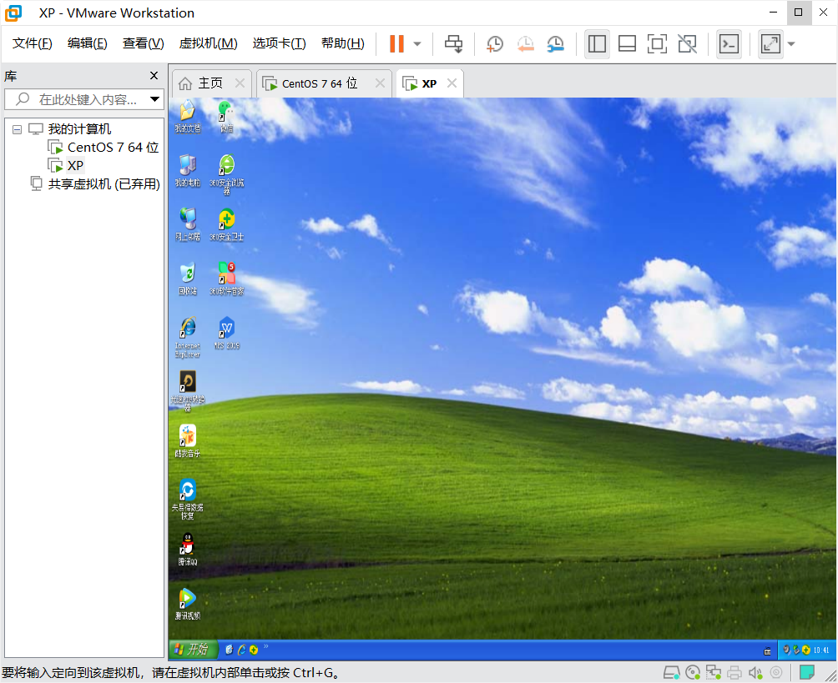Click the stretch guest display icon
The height and width of the screenshot is (683, 838).
[770, 44]
